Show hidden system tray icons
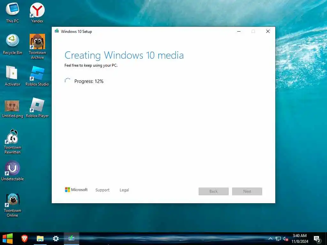The image size is (327, 245). (270, 239)
